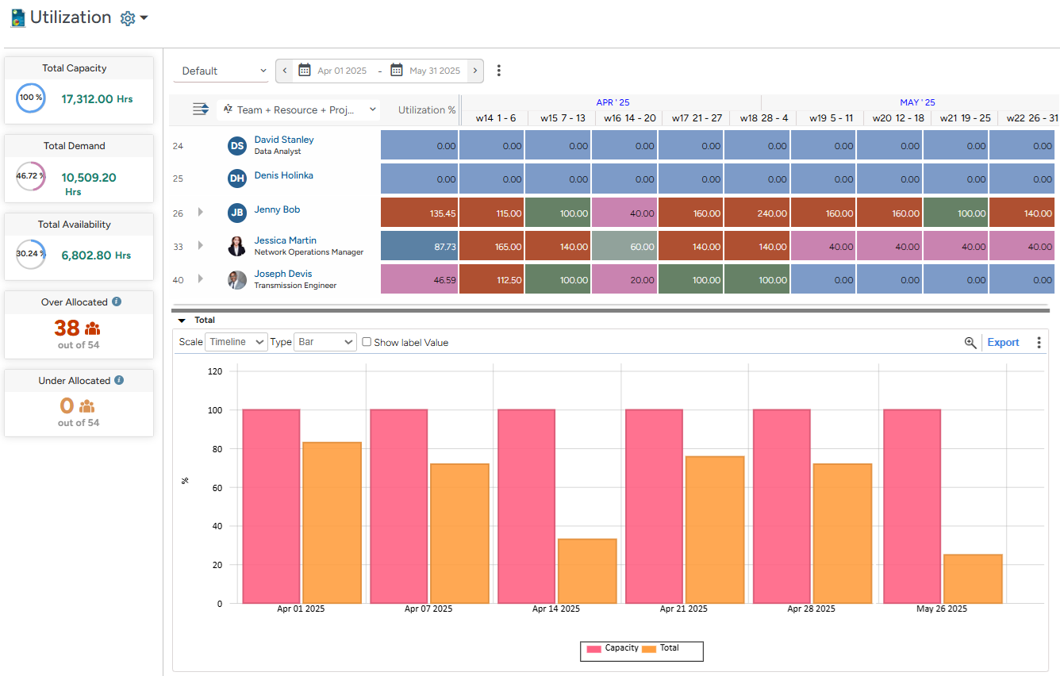
Task: Click the people icon next to the 38 count
Action: click(93, 328)
